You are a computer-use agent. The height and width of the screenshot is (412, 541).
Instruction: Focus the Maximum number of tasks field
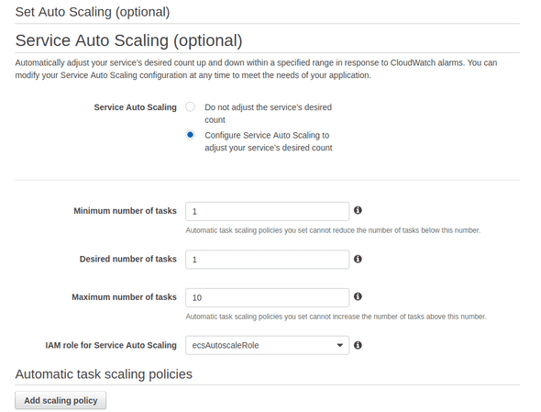pyautogui.click(x=267, y=297)
